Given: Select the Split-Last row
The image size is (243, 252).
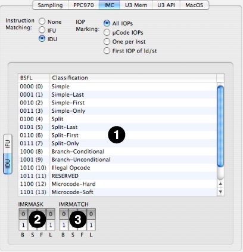Looking at the screenshot, I should point(117,127).
